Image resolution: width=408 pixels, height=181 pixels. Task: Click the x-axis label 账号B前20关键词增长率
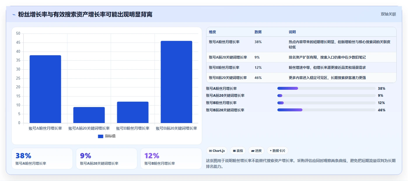pyautogui.click(x=176, y=128)
